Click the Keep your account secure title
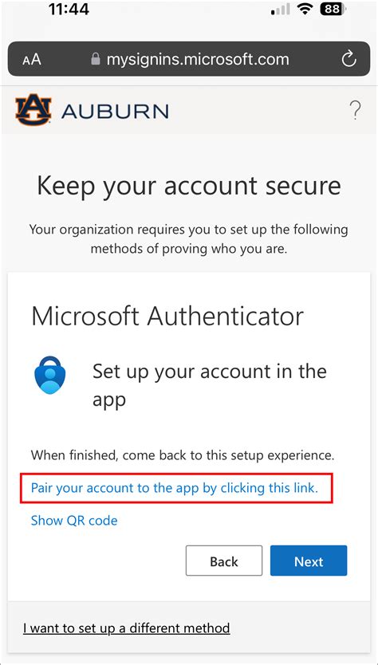 [x=189, y=185]
